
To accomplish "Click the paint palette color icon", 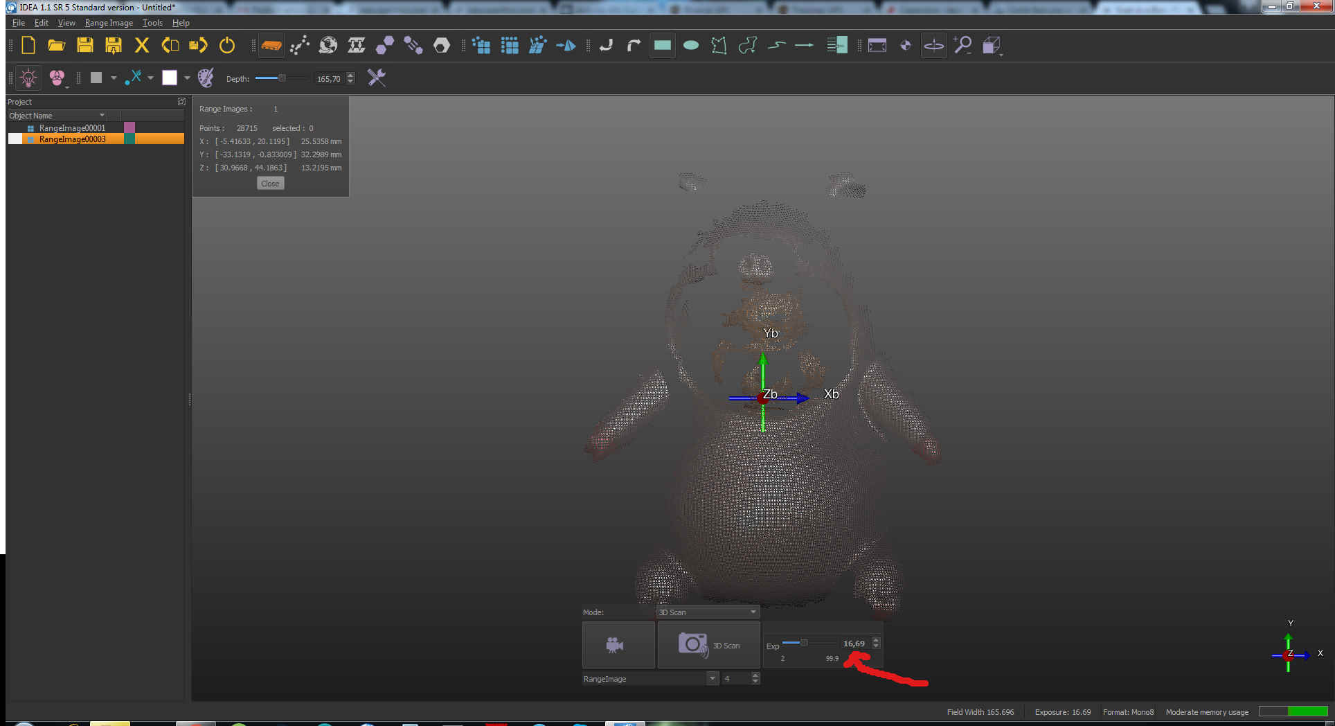I will pos(206,78).
